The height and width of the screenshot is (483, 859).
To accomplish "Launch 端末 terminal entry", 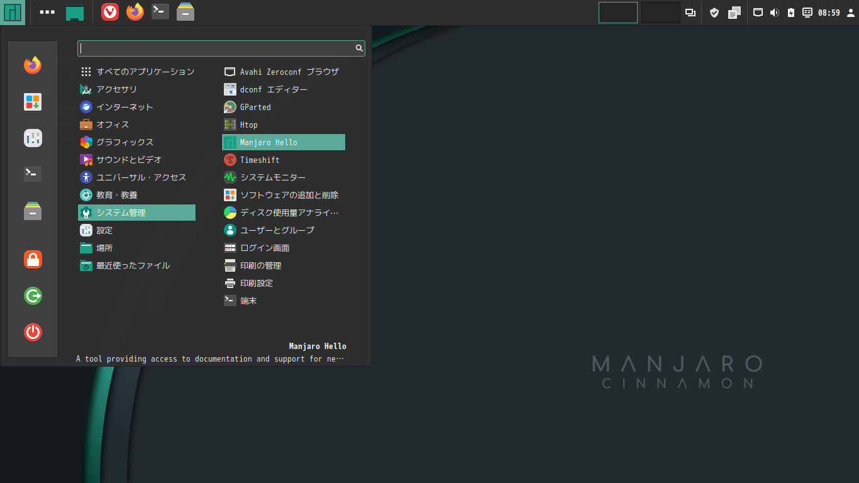I will tap(284, 301).
